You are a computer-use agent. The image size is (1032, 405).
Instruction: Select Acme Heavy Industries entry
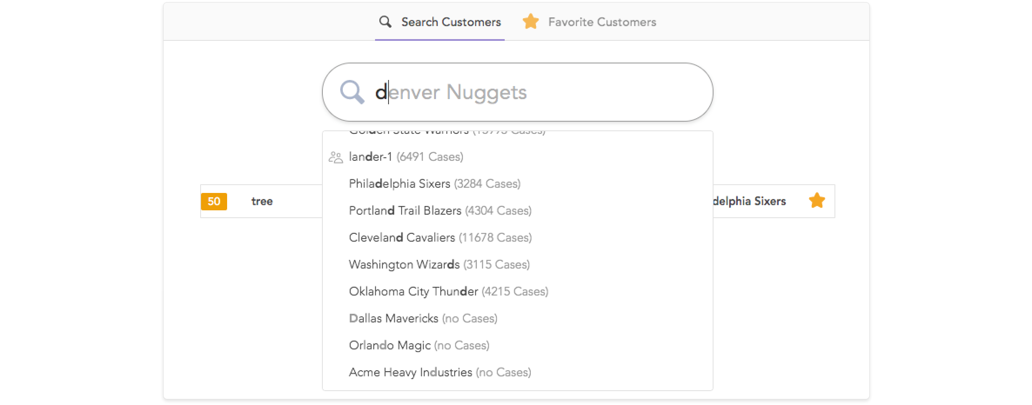coord(517,372)
